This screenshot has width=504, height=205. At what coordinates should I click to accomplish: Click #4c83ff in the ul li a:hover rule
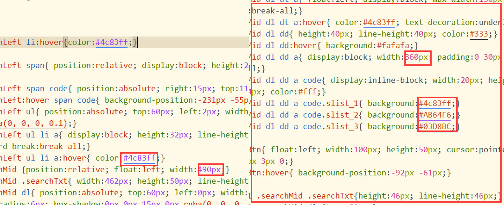[x=140, y=158]
